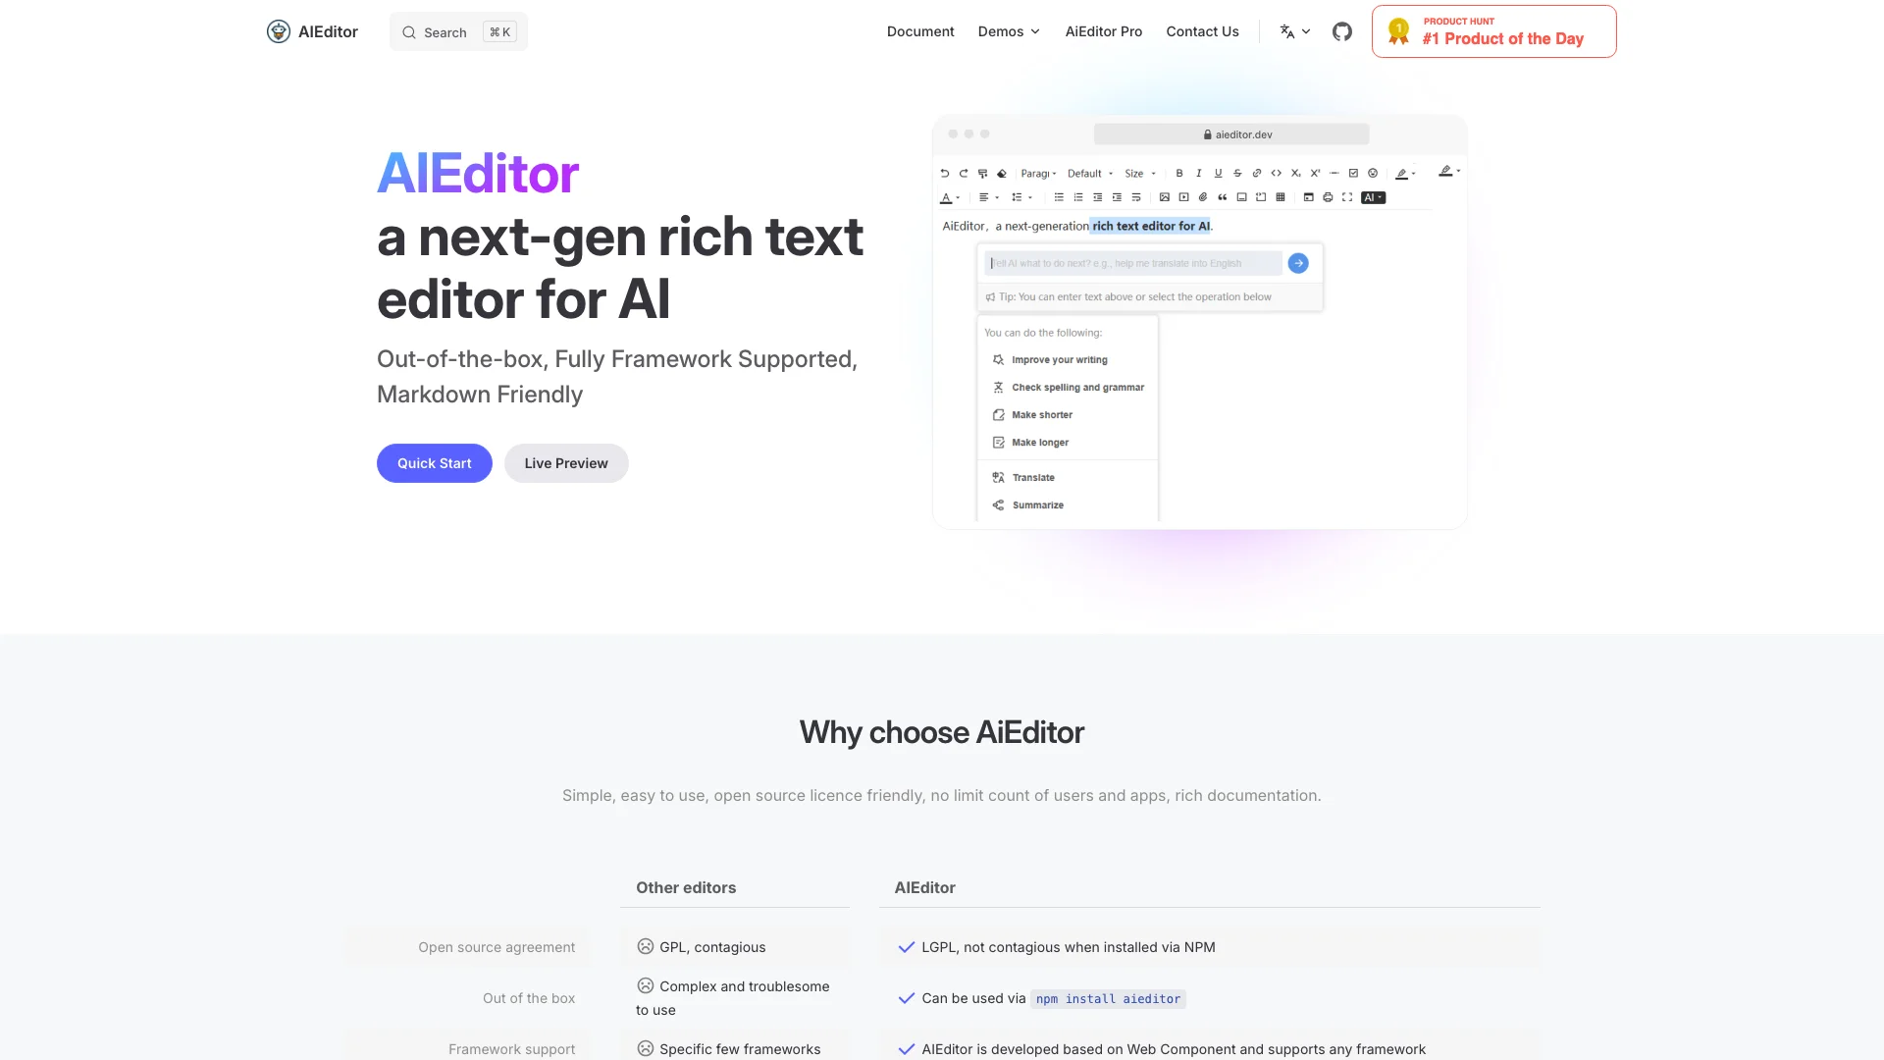Click the AI assistant toolbar button
Image resolution: width=1884 pixels, height=1060 pixels.
pos(1373,196)
